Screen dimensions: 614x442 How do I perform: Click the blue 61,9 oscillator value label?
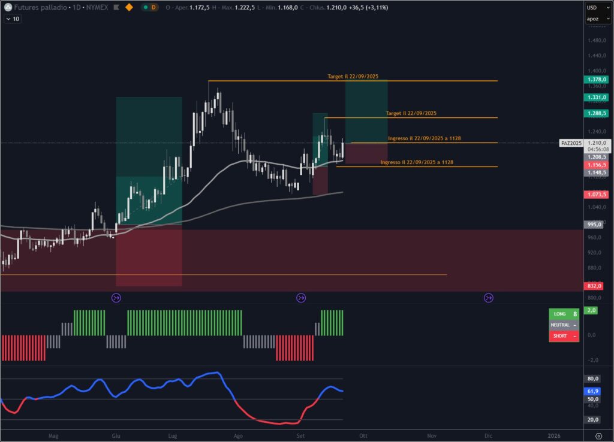pyautogui.click(x=592, y=390)
